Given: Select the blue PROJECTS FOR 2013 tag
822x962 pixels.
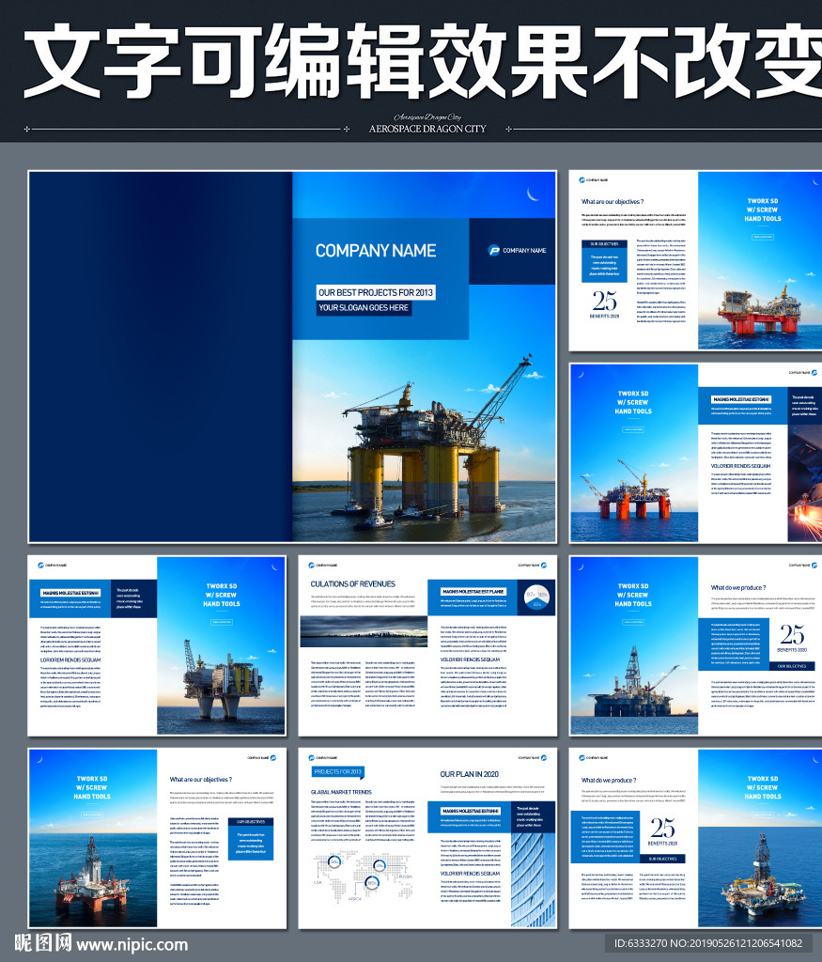Looking at the screenshot, I should (x=337, y=771).
